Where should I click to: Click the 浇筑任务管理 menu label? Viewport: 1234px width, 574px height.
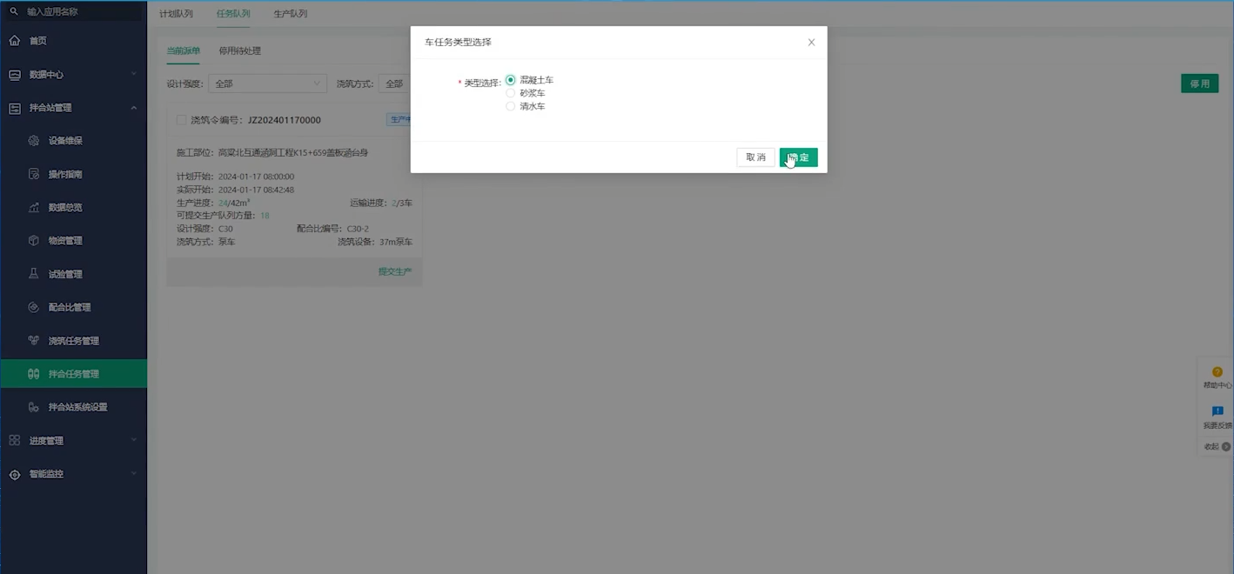pos(74,341)
